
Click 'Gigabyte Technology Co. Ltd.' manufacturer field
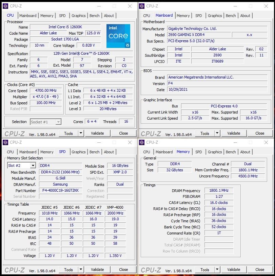point(217,29)
